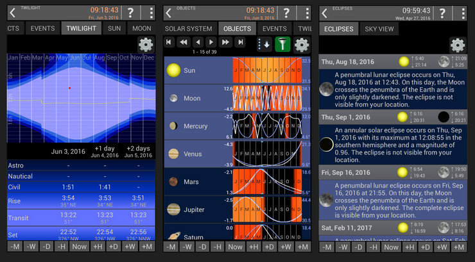The image size is (475, 262).
Task: Open settings gear in the Eclipses panel
Action: [457, 45]
